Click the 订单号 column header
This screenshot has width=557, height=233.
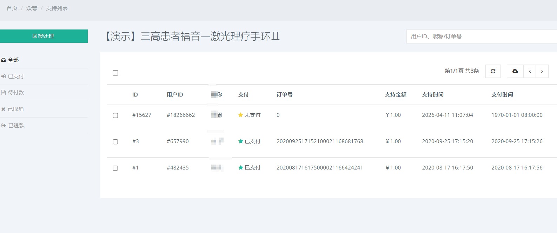tap(285, 94)
